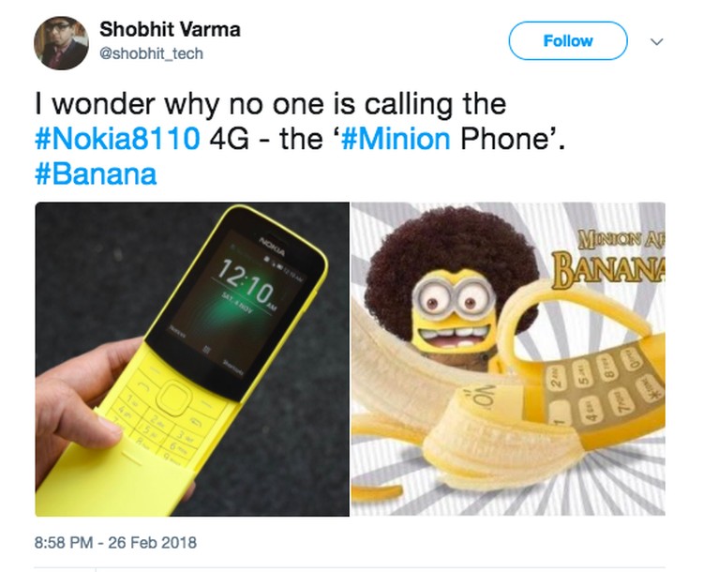
Task: Open the #Nokia8110 hashtag
Action: pos(117,138)
